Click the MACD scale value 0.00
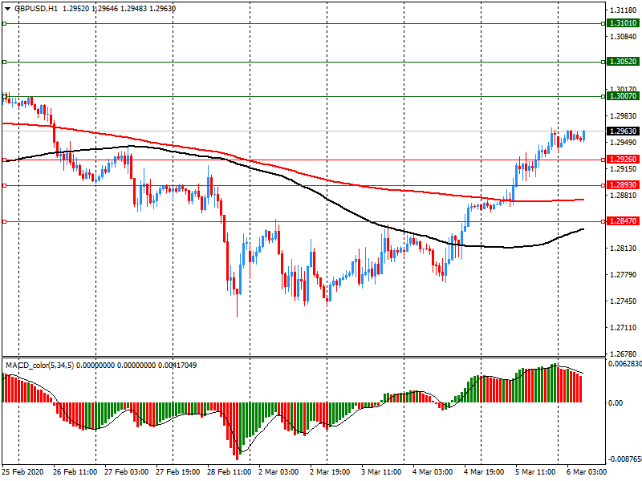642x481 pixels. pos(616,403)
